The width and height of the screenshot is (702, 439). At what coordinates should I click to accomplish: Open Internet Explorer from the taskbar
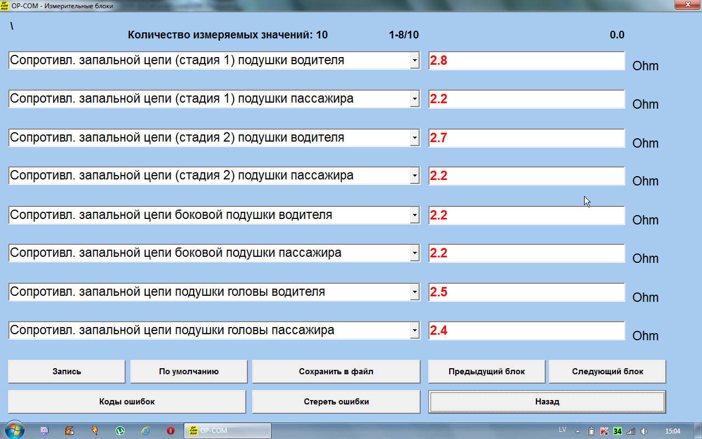coord(145,431)
